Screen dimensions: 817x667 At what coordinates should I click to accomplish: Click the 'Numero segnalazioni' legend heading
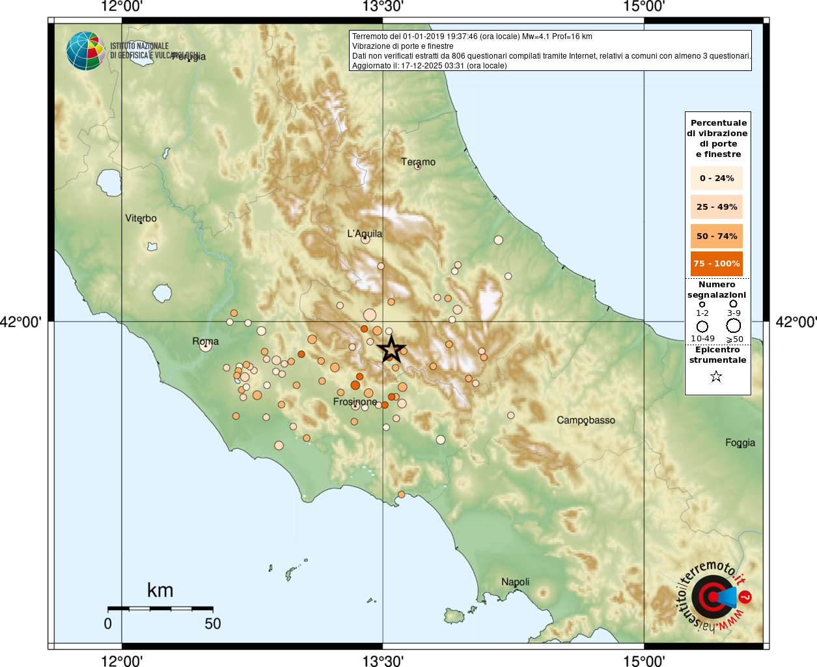click(x=717, y=290)
